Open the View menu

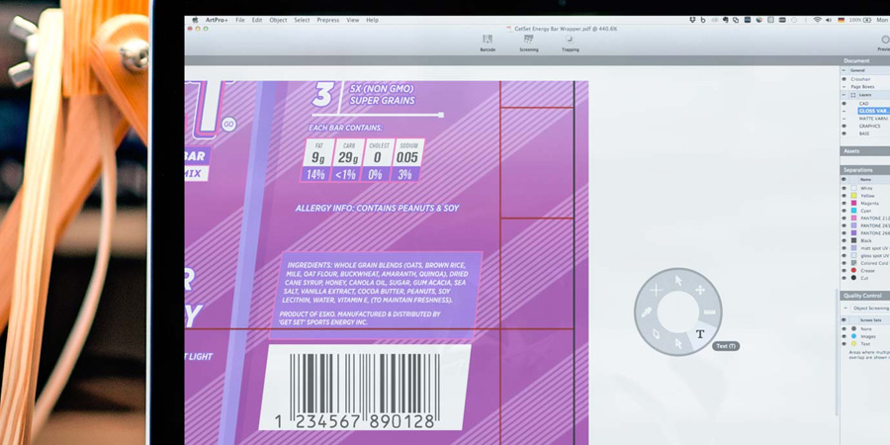353,20
